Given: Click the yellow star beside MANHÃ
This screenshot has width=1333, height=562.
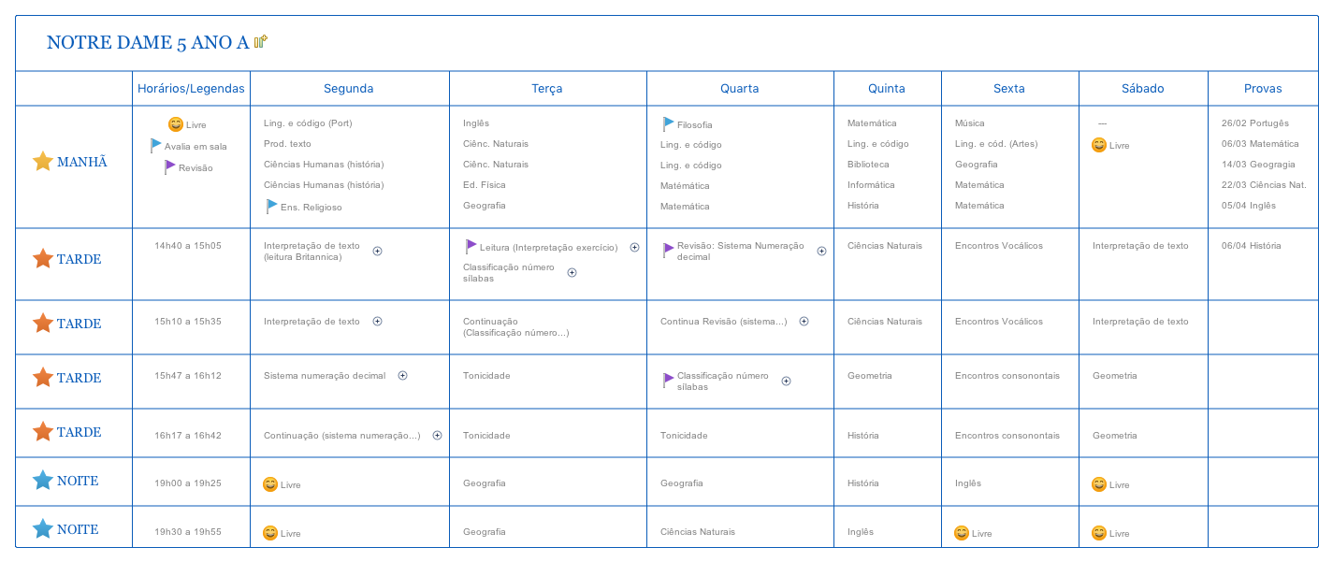Looking at the screenshot, I should [43, 162].
